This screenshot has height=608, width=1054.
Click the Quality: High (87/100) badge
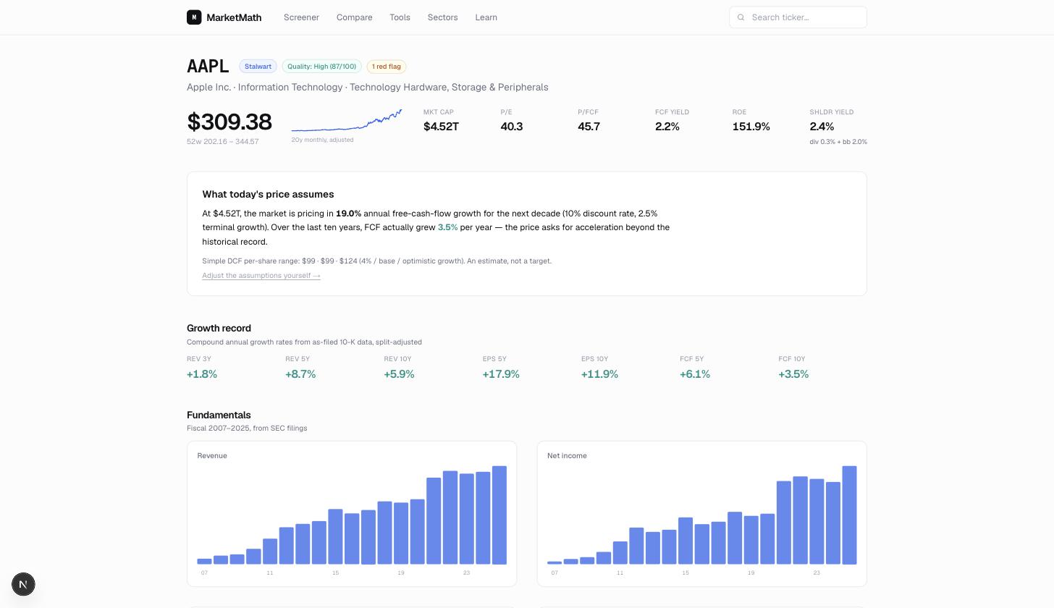tap(321, 67)
